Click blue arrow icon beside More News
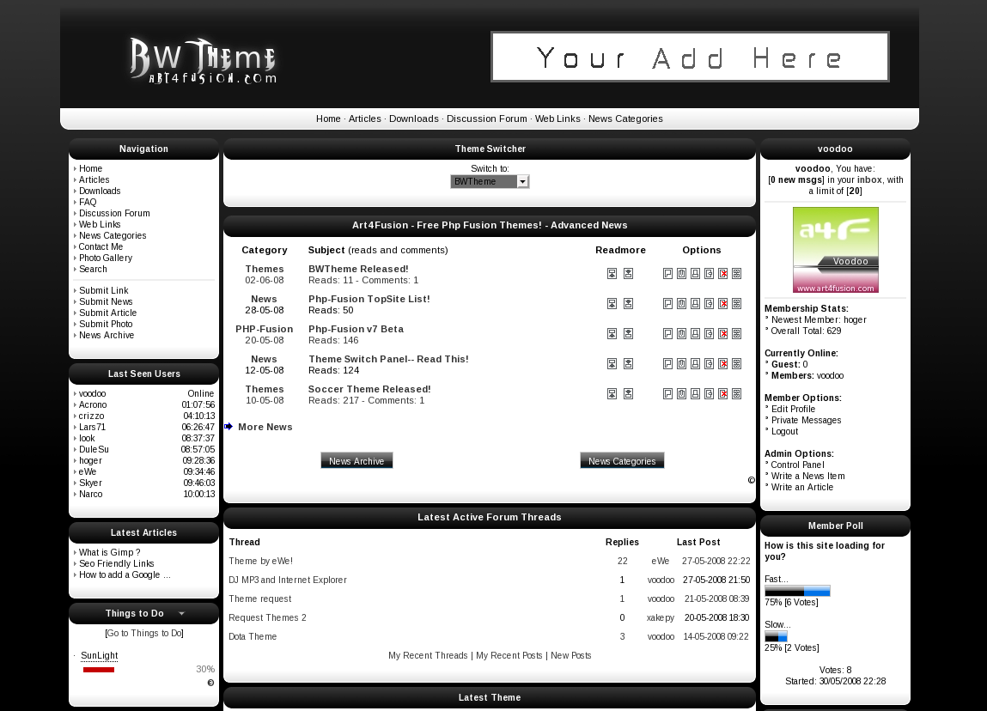987x711 pixels. click(228, 427)
